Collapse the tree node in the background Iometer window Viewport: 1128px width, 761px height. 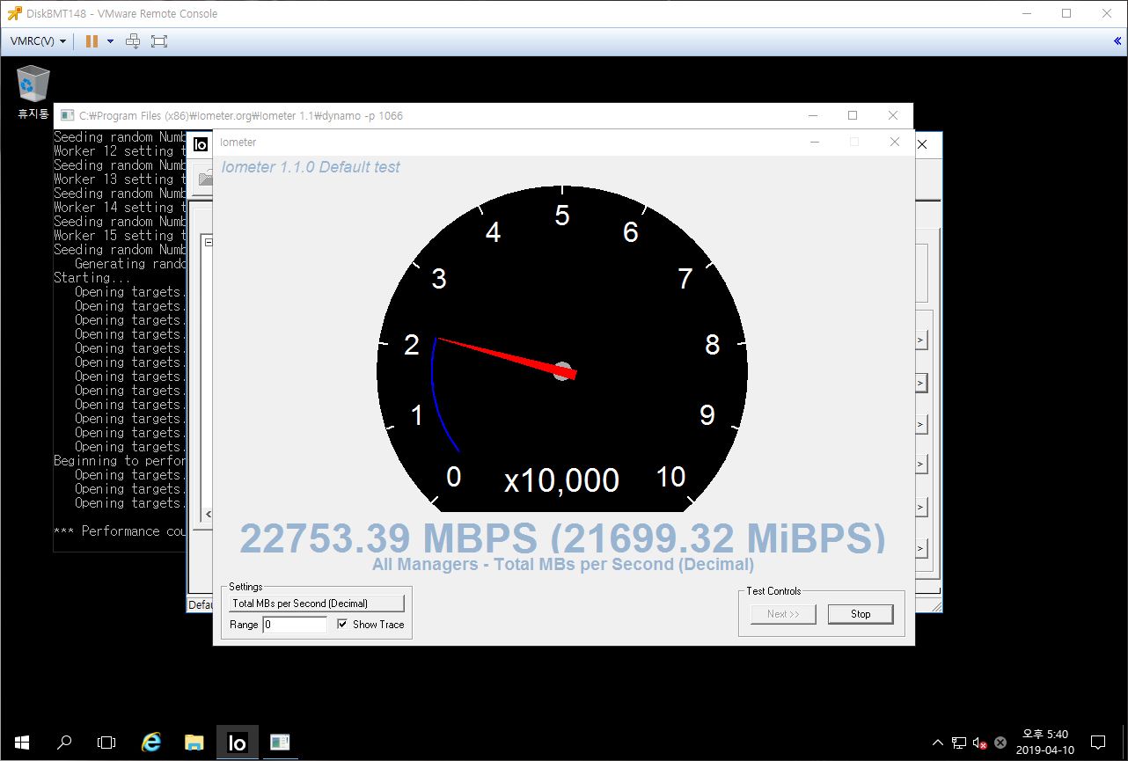point(209,242)
